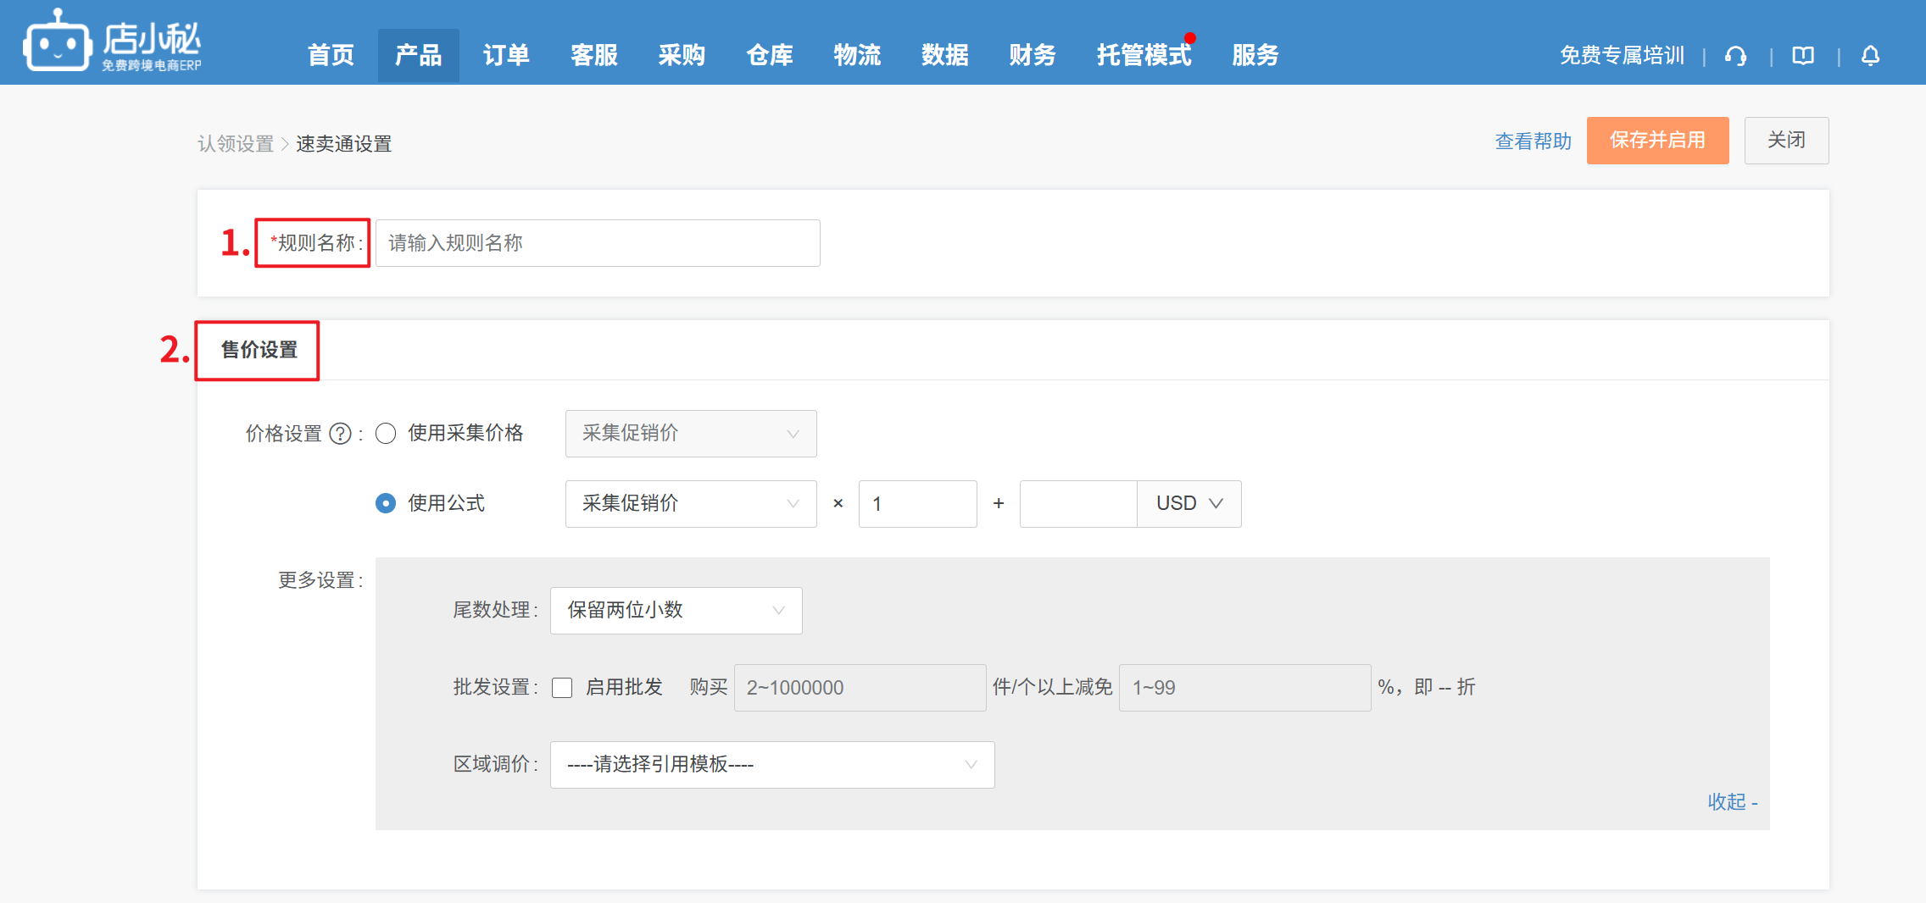Collapse more settings with 收起 link
This screenshot has width=1926, height=903.
pos(1732,801)
